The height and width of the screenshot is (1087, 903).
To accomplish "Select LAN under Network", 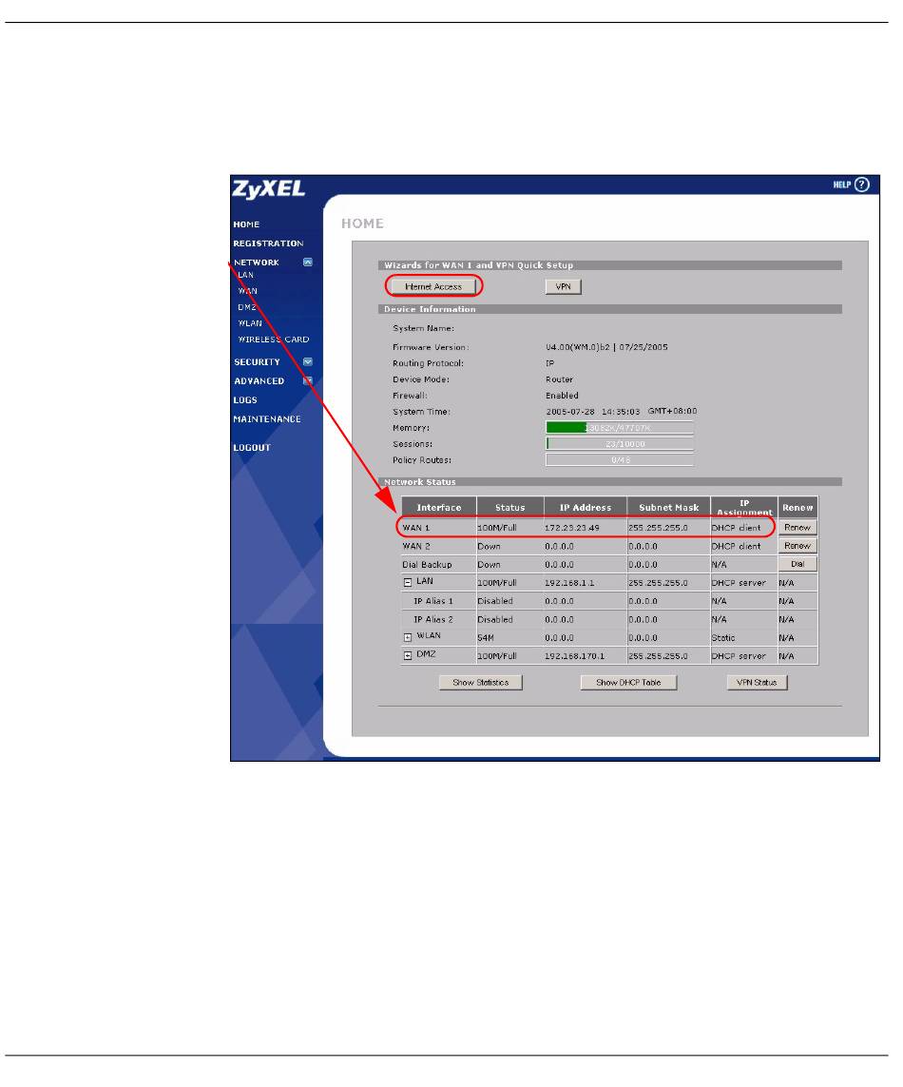I will pos(246,275).
